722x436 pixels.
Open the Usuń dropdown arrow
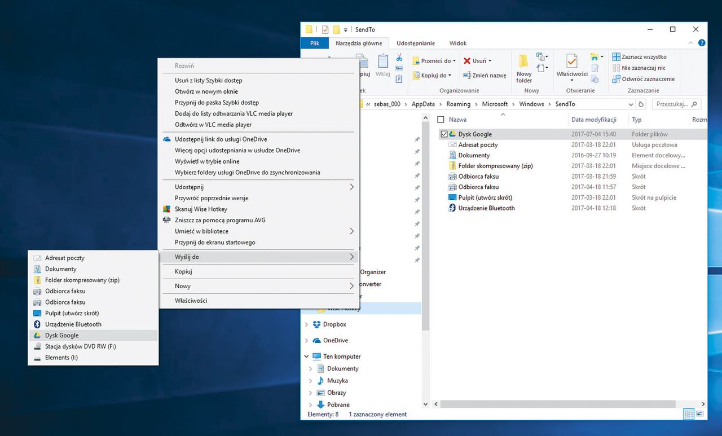point(490,61)
